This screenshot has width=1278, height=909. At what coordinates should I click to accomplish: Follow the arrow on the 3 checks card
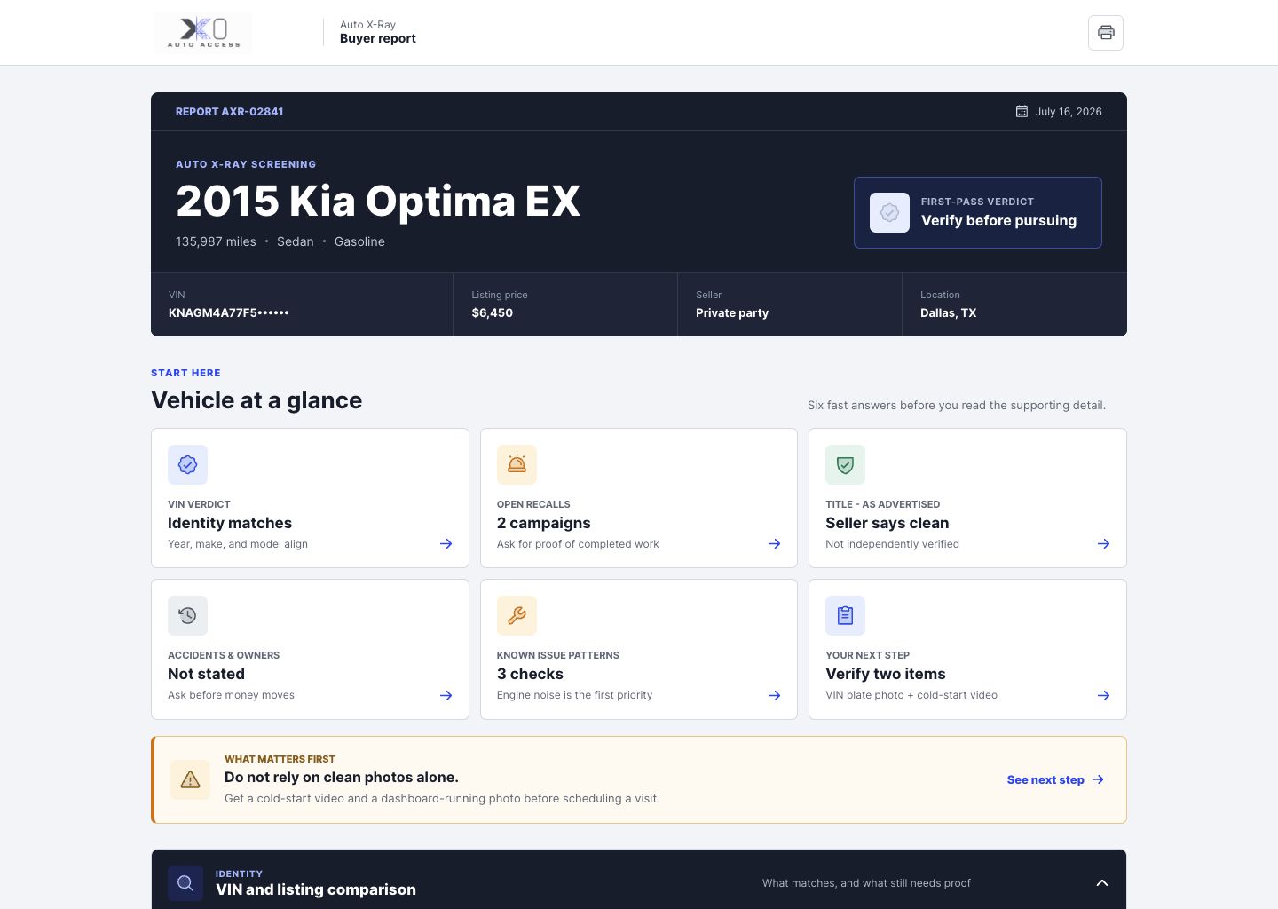(x=774, y=696)
